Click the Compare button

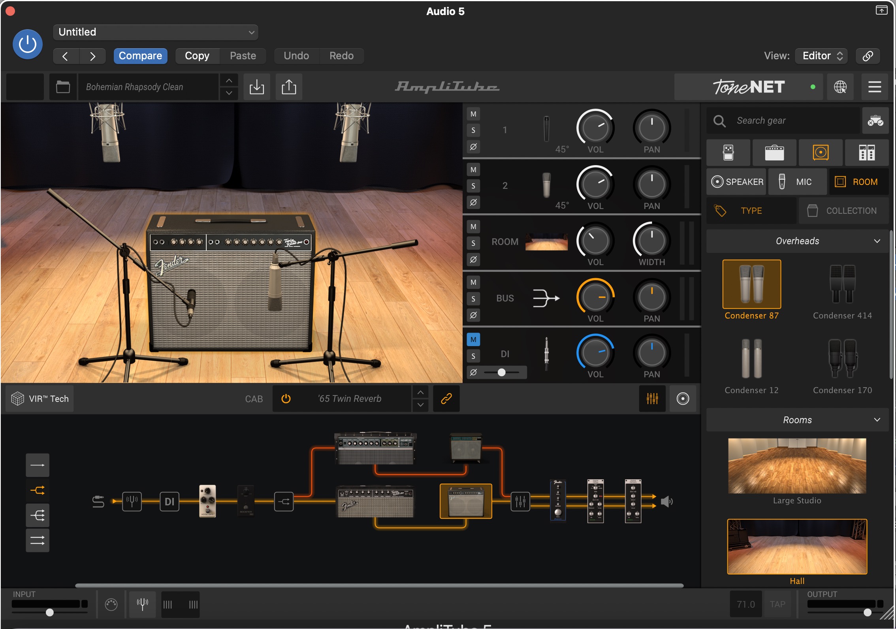[140, 56]
